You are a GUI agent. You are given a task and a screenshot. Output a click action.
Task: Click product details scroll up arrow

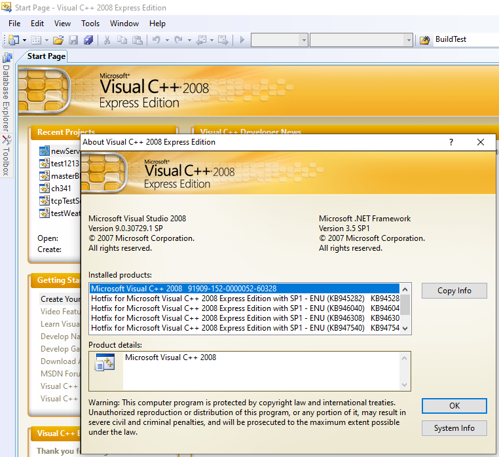[404, 358]
